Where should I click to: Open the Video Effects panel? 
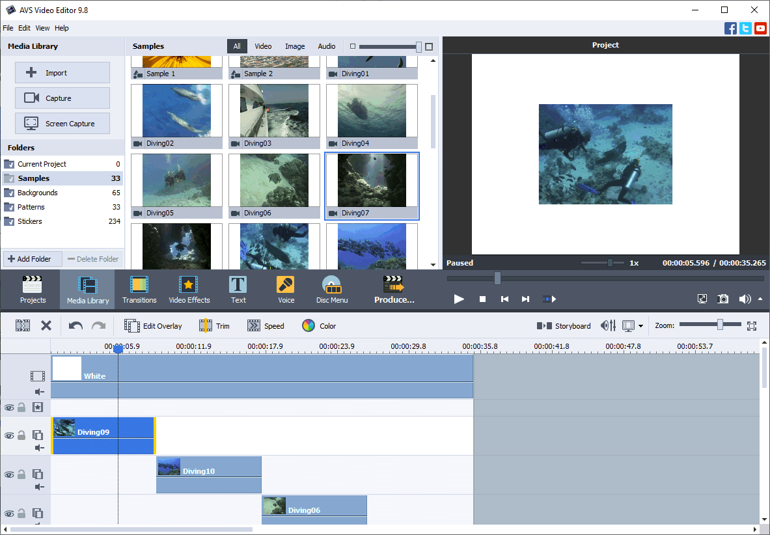(189, 290)
